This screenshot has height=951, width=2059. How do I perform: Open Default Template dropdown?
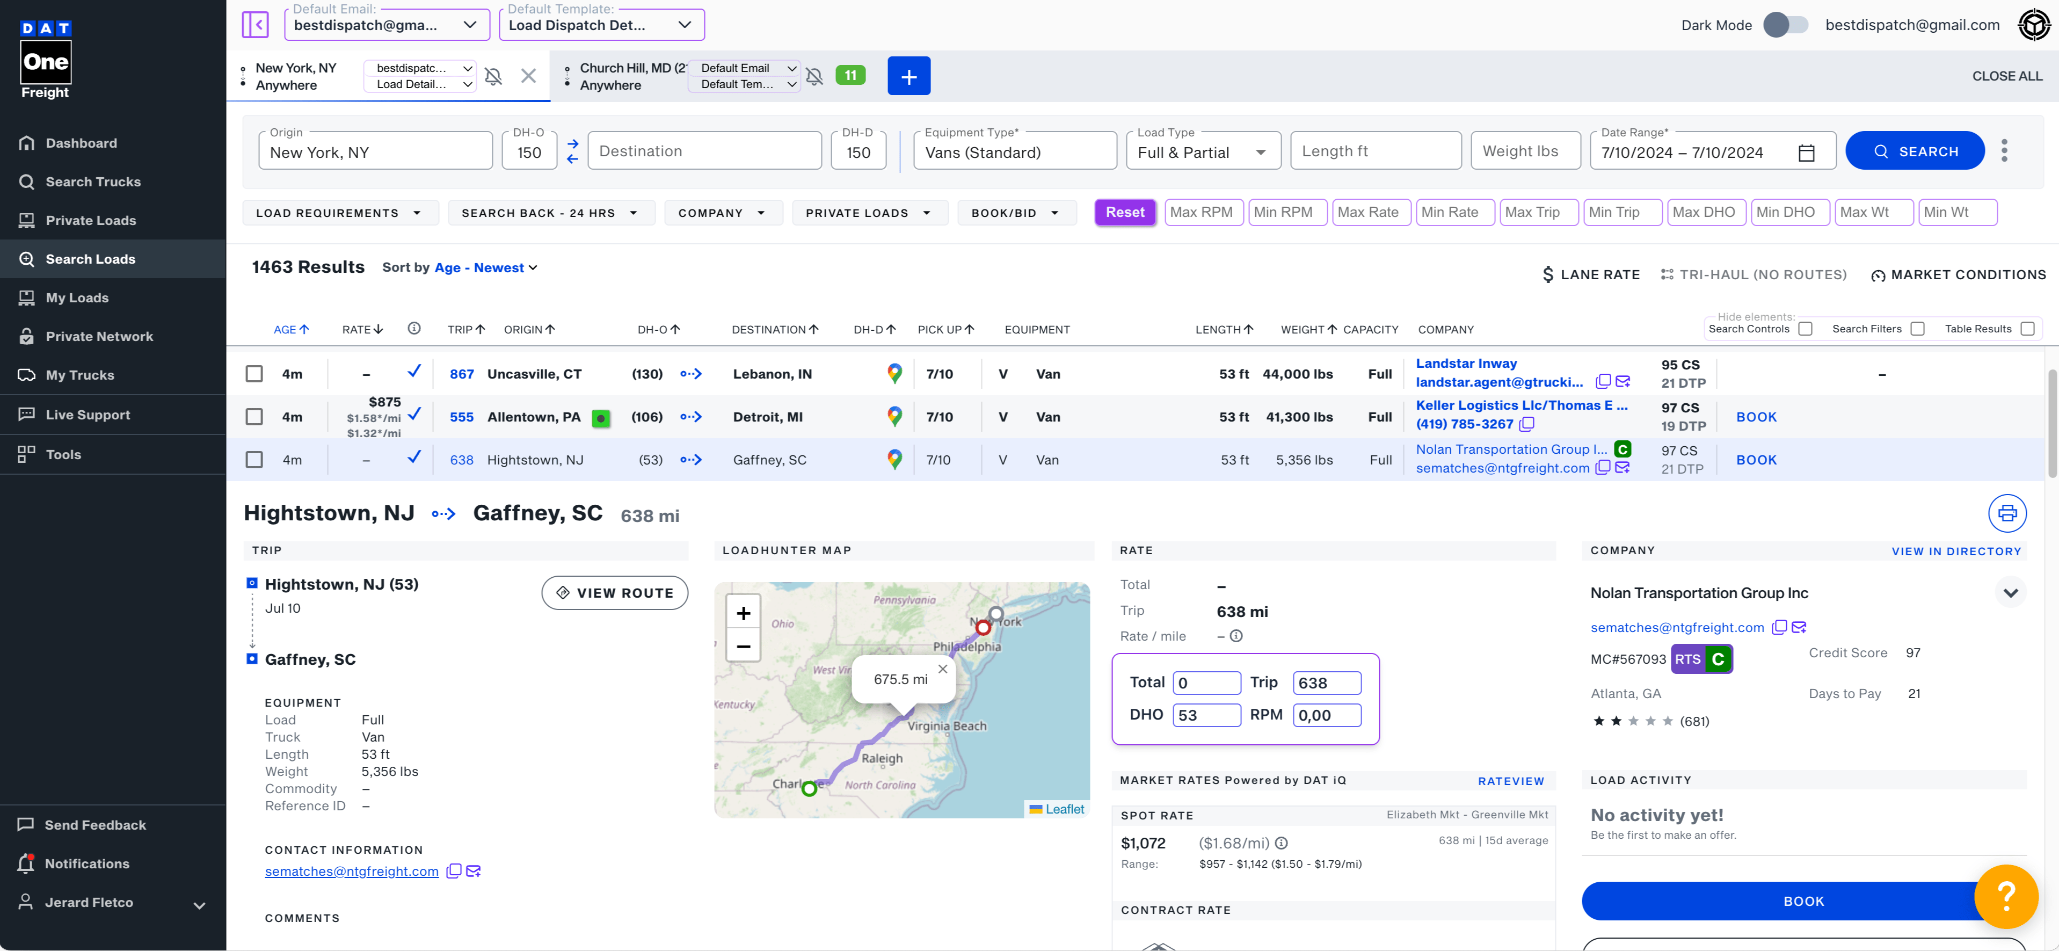[601, 25]
